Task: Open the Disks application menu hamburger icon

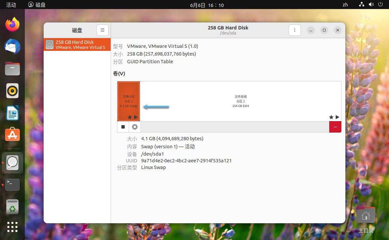Action: [103, 30]
